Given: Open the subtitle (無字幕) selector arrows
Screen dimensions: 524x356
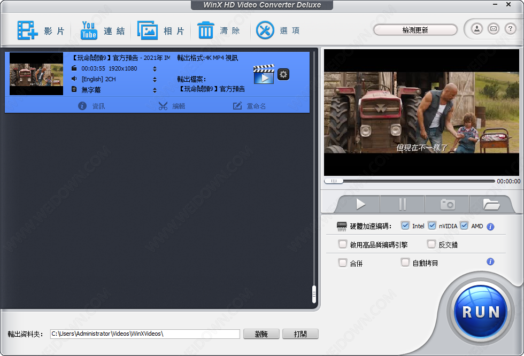Looking at the screenshot, I should (x=155, y=90).
